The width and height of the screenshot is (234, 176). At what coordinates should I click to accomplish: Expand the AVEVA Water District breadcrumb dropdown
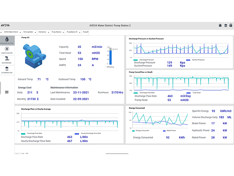[x=21, y=32]
